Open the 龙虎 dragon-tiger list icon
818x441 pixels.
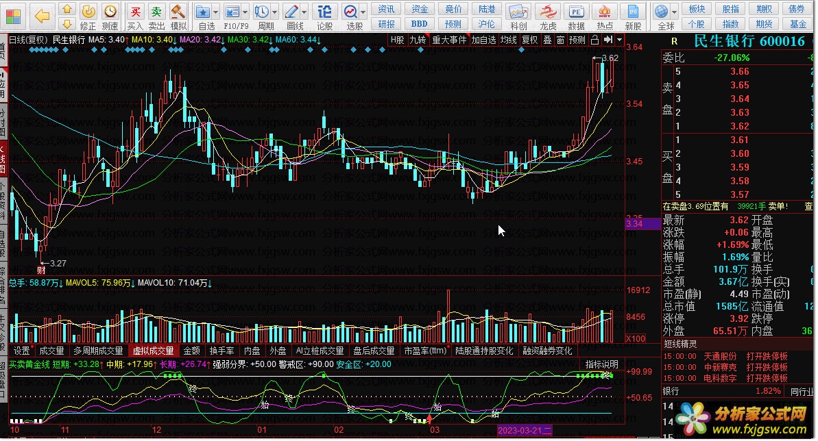tap(548, 17)
